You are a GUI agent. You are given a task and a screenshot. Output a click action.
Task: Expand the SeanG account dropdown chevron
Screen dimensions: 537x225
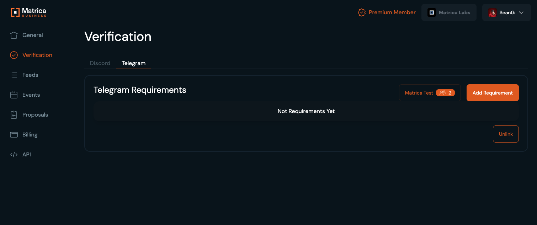(x=521, y=12)
